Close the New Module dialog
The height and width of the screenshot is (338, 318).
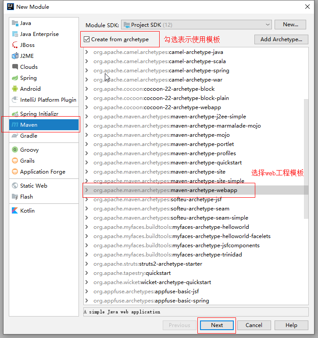tap(307, 7)
